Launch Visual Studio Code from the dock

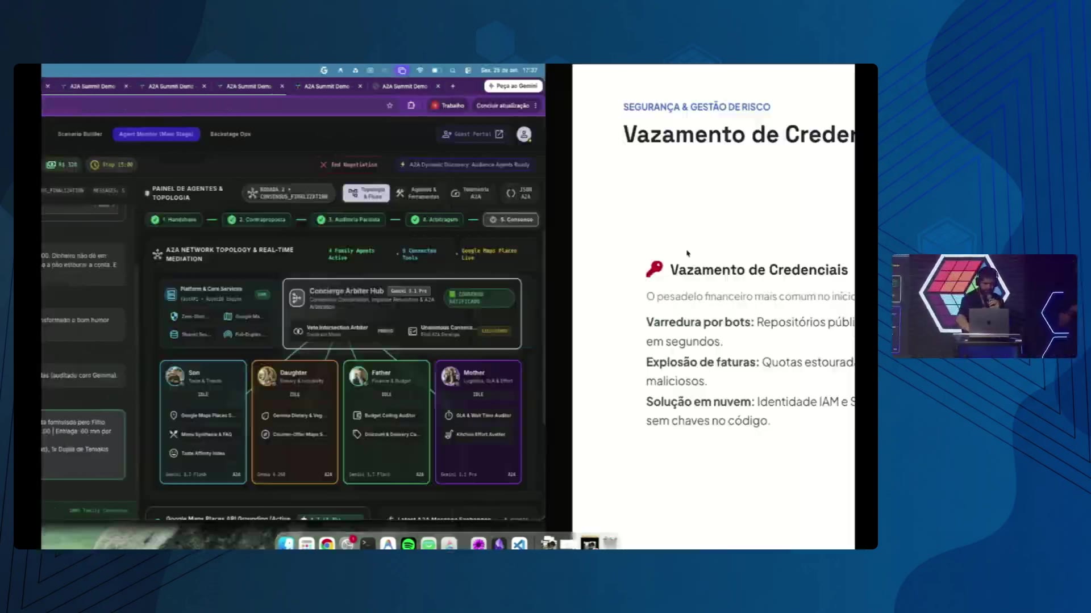519,544
